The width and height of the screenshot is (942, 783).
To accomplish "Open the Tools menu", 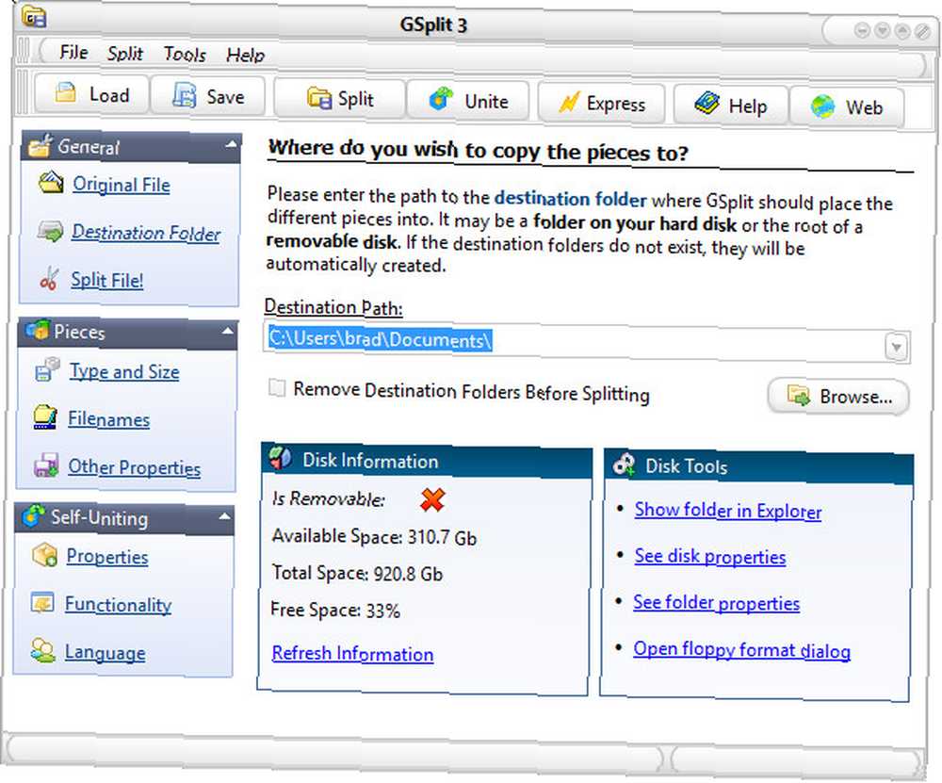I will [x=185, y=54].
